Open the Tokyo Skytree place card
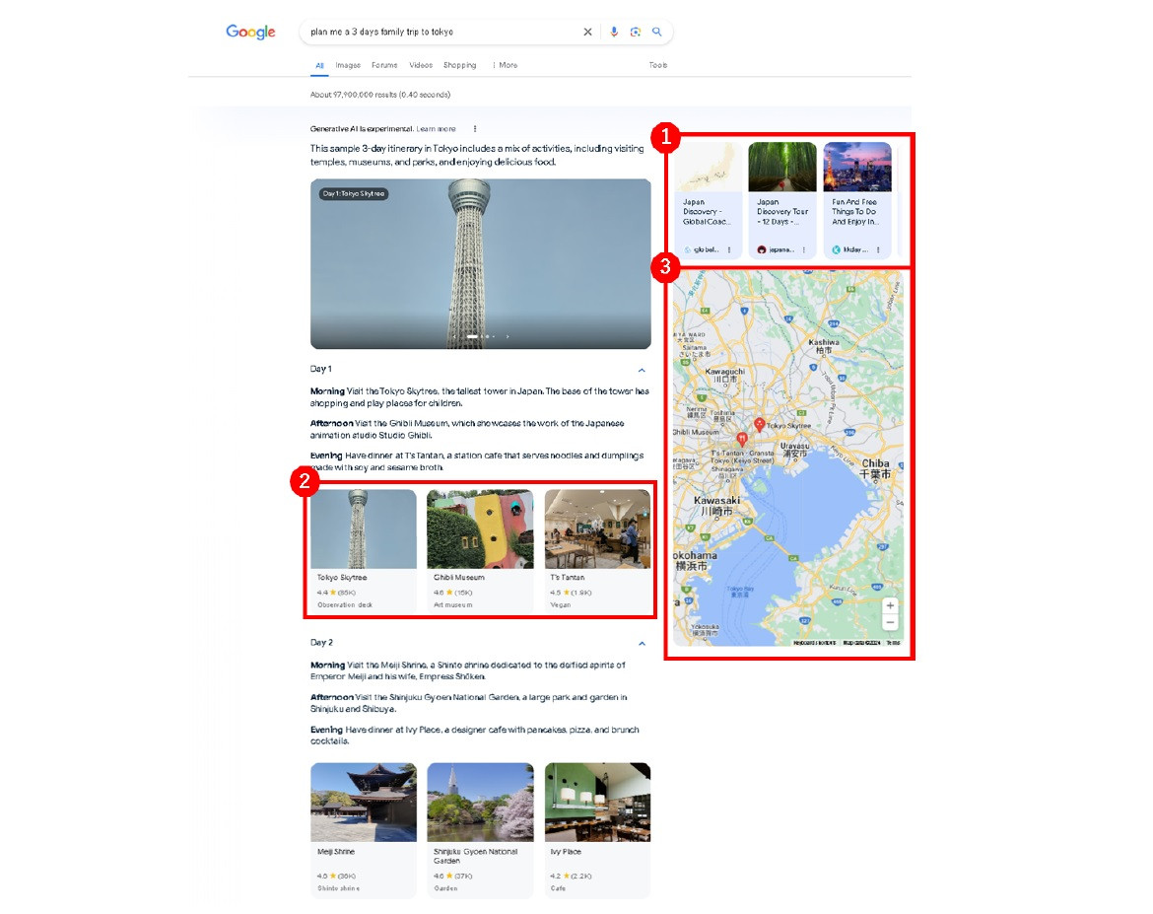 tap(364, 550)
